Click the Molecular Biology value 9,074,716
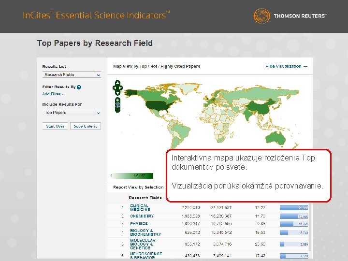Image resolution: width=348 pixels, height=261 pixels. click(222, 244)
